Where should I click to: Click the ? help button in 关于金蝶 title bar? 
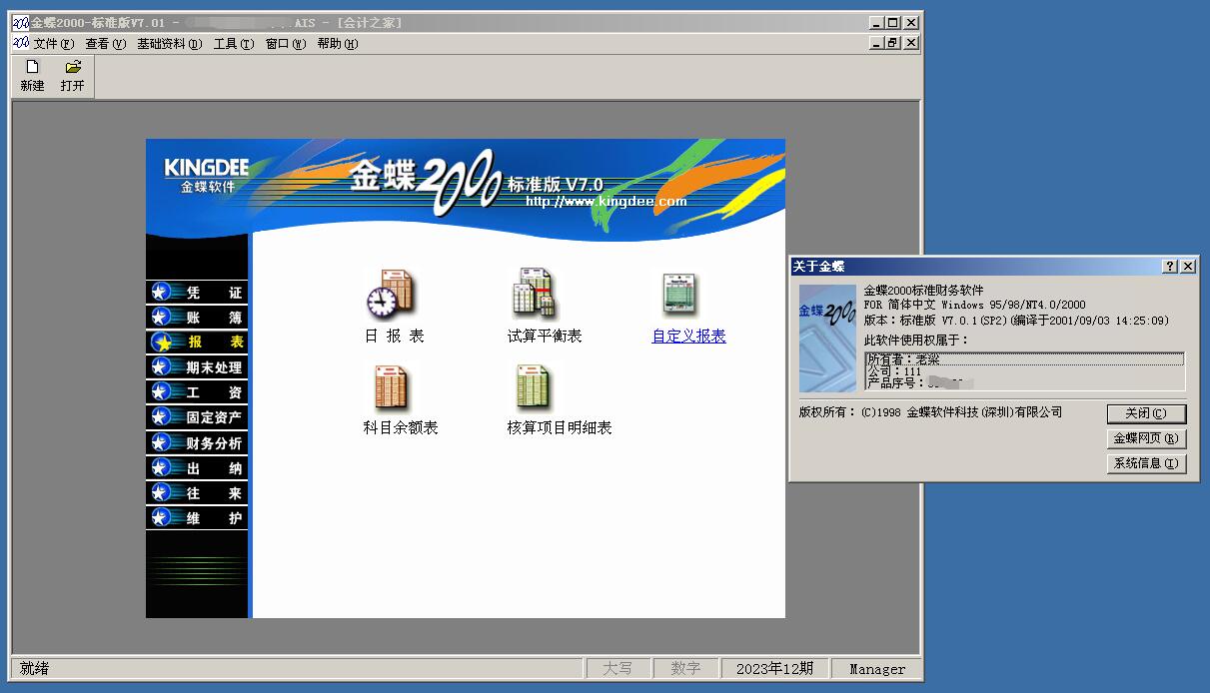[x=1170, y=267]
